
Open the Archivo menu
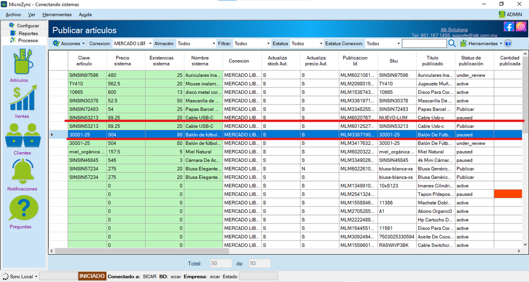pos(13,14)
